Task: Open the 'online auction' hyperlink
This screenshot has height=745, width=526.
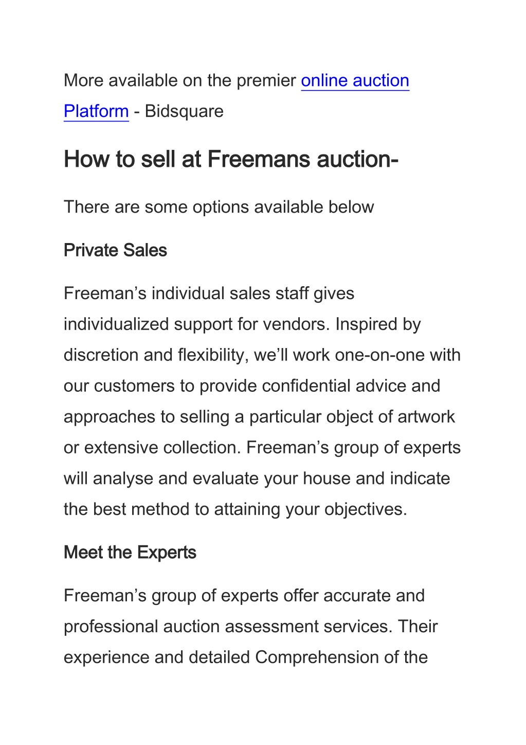Action: click(355, 81)
